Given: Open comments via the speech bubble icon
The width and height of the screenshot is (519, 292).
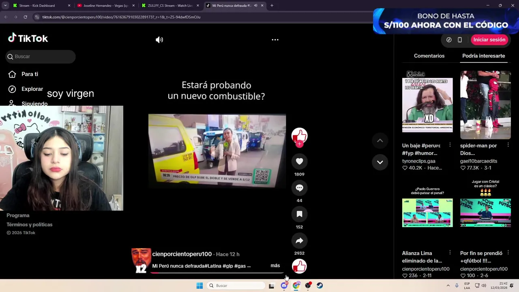Looking at the screenshot, I should coord(299,188).
